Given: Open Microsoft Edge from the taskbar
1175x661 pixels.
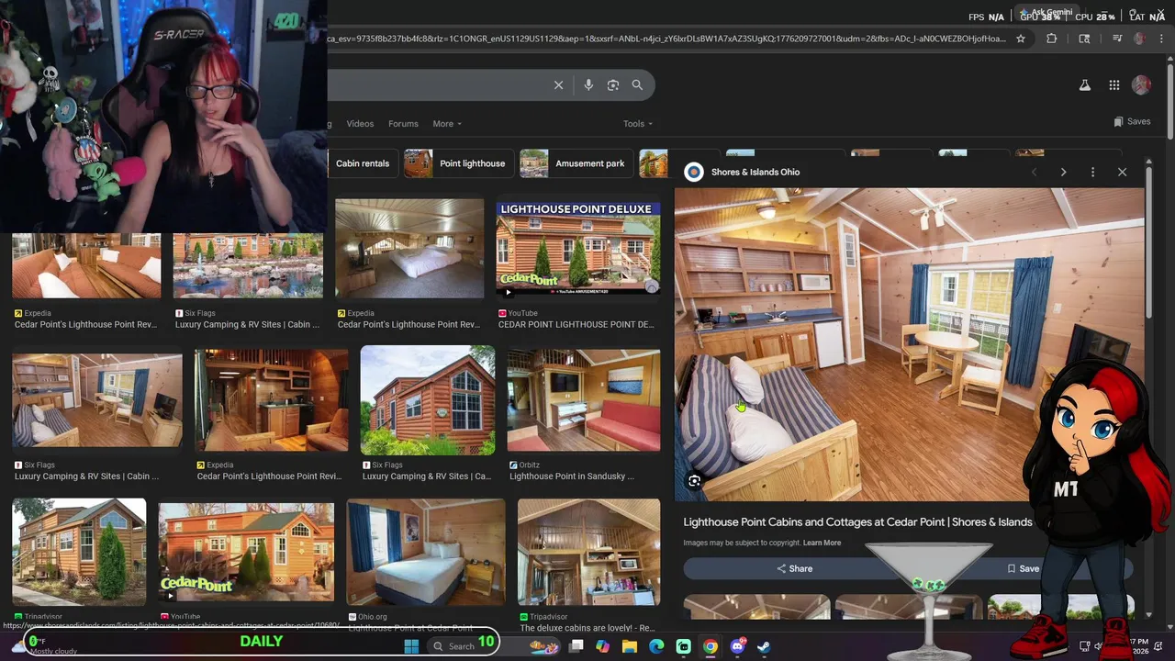Looking at the screenshot, I should coord(656,646).
